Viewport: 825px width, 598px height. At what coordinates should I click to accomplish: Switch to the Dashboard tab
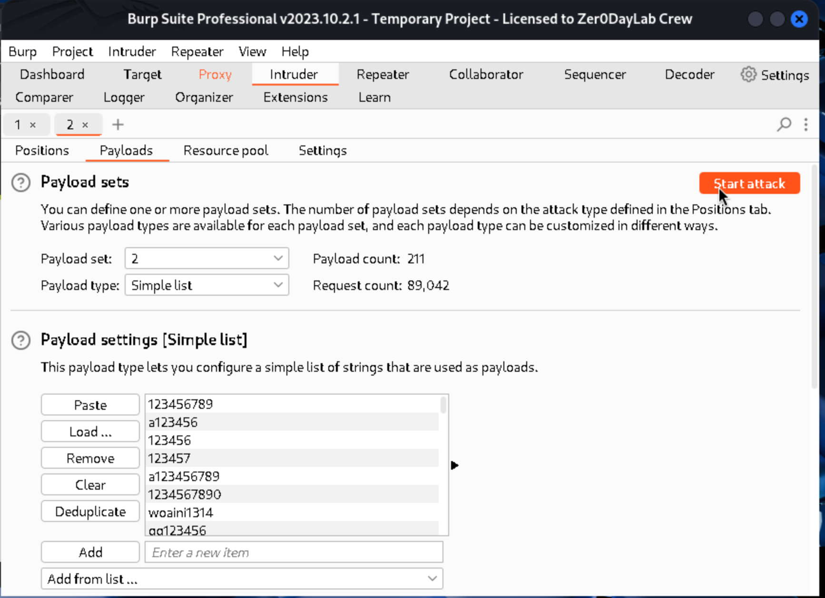pyautogui.click(x=52, y=75)
